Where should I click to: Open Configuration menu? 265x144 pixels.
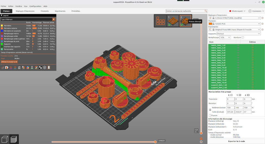click(35, 6)
